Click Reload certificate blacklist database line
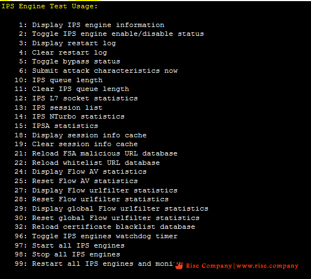The height and width of the screenshot is (279, 311). (x=105, y=227)
